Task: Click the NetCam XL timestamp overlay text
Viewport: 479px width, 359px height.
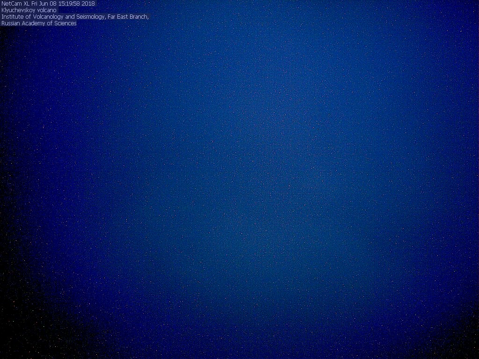Action: pyautogui.click(x=48, y=4)
